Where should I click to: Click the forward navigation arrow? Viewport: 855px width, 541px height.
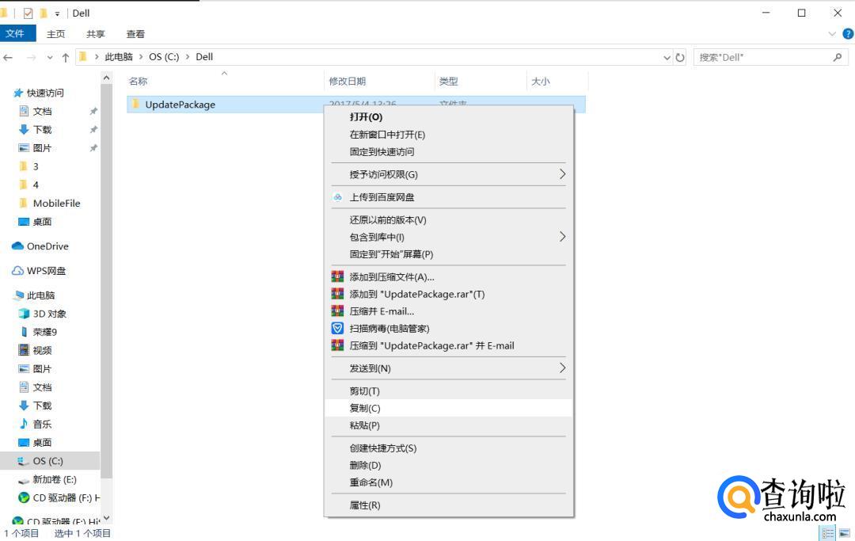point(31,57)
